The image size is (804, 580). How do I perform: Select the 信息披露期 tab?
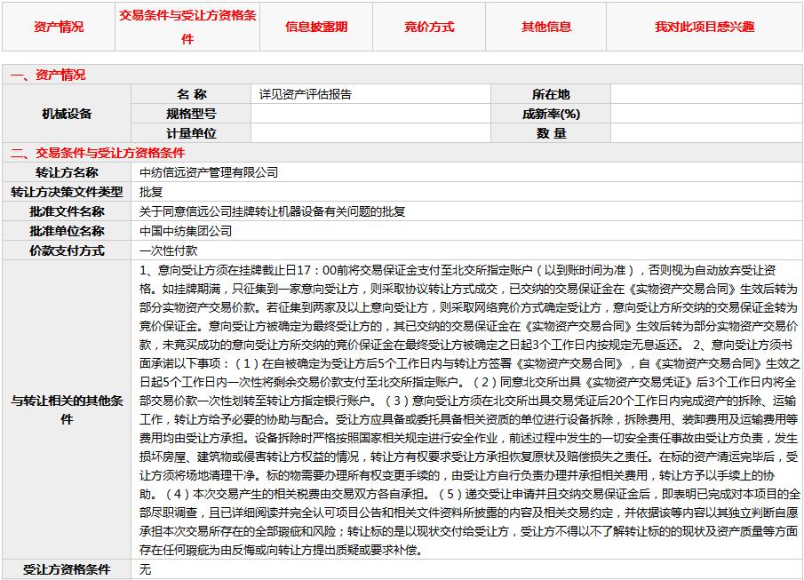point(316,28)
